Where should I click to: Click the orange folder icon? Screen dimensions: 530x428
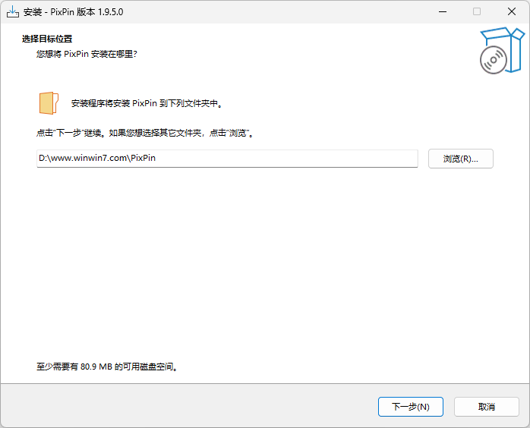click(49, 103)
